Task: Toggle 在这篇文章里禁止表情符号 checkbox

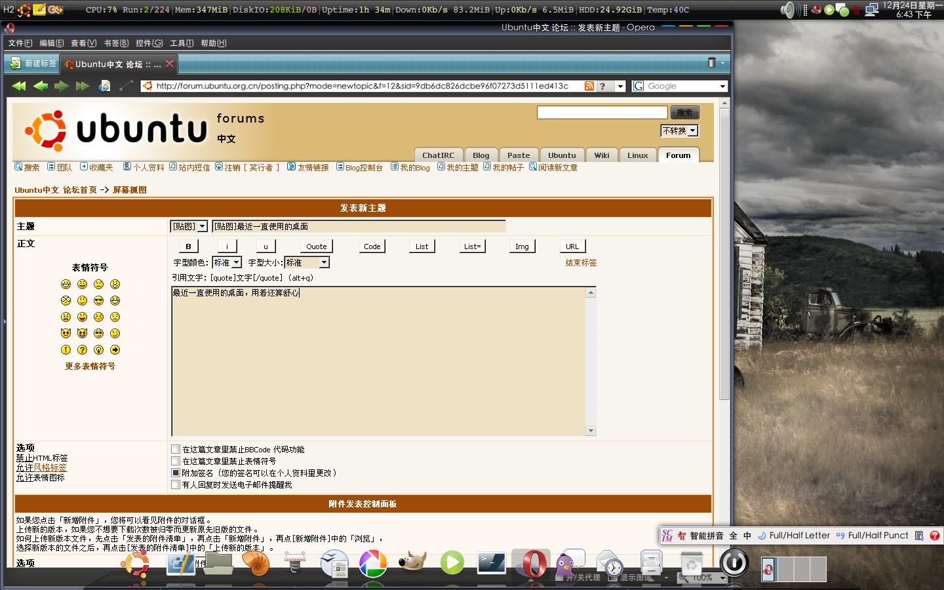Action: (x=176, y=461)
